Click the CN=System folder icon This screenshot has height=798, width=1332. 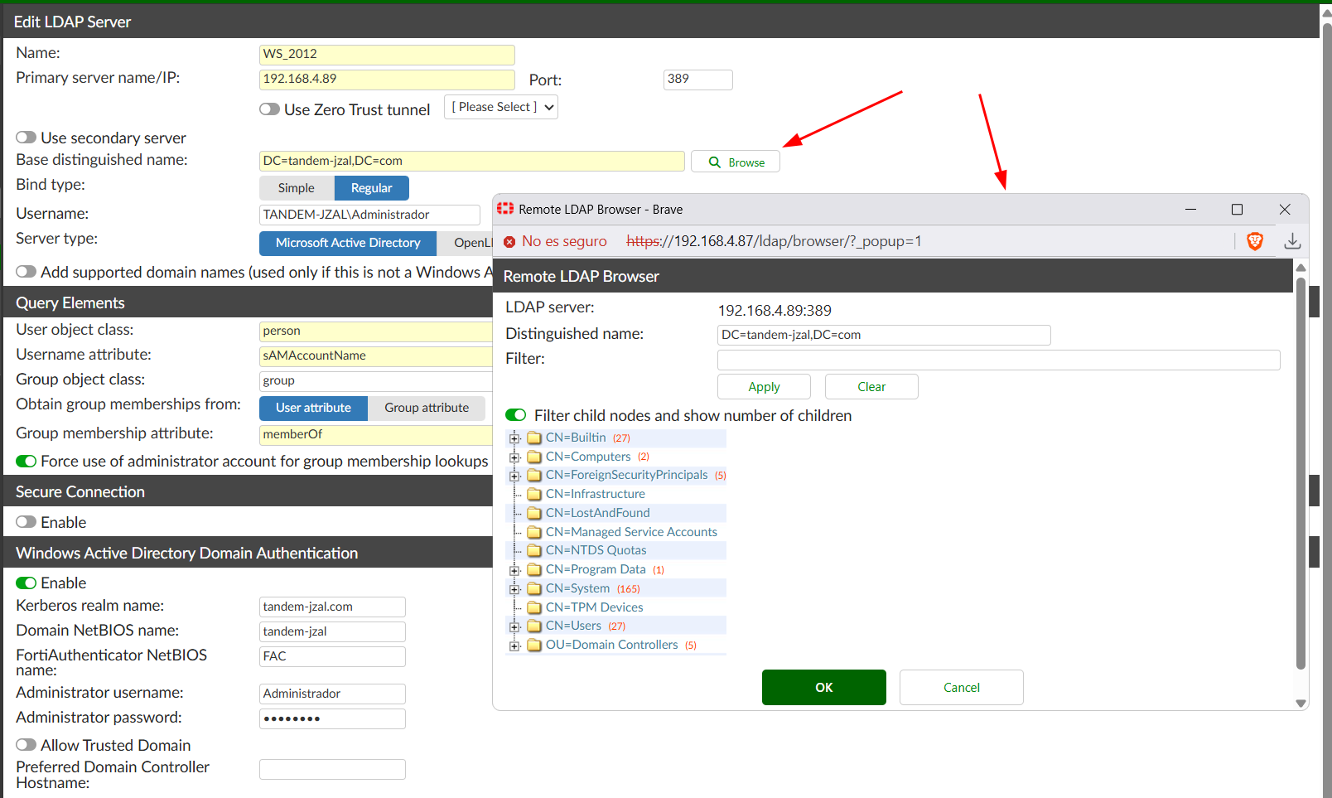(534, 589)
